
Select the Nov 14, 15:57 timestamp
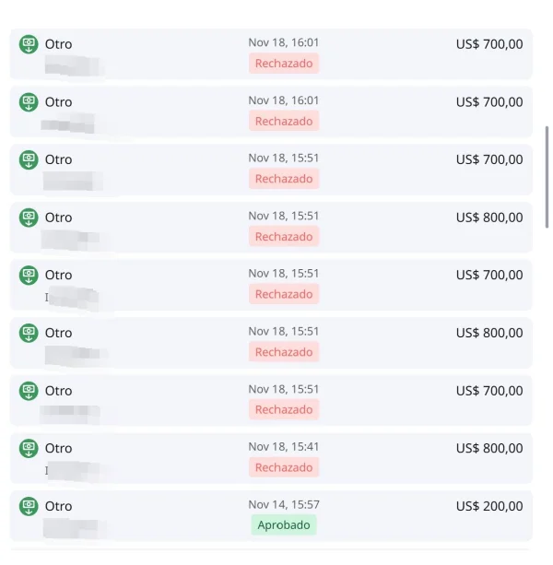(x=283, y=505)
